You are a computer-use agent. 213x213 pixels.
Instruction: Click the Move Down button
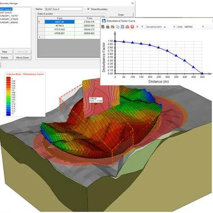click(23, 58)
